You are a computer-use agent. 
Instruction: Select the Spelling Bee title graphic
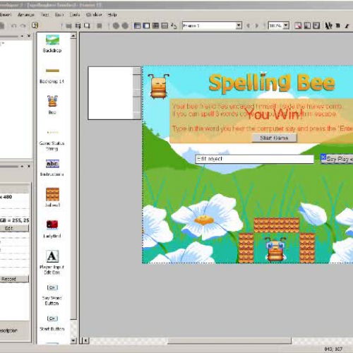272,83
